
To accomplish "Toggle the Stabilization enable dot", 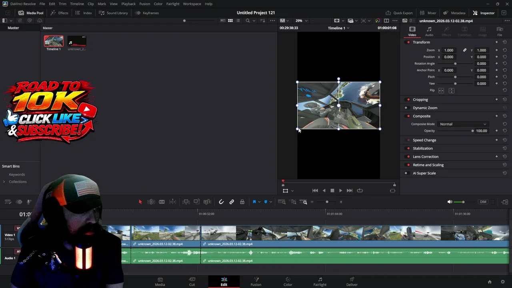I will tap(408, 148).
